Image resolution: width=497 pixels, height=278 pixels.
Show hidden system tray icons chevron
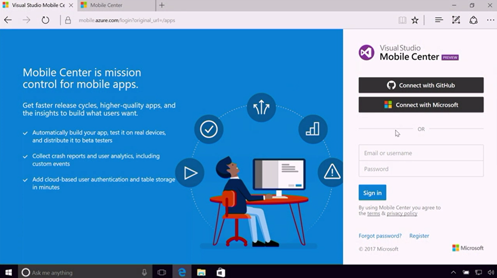tap(453, 272)
